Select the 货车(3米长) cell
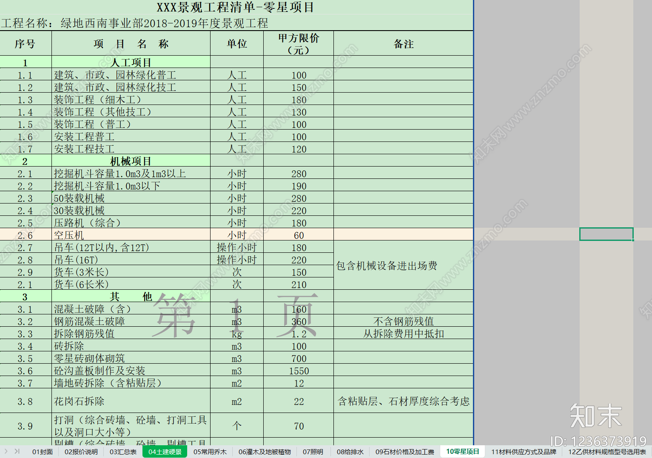 [x=131, y=271]
